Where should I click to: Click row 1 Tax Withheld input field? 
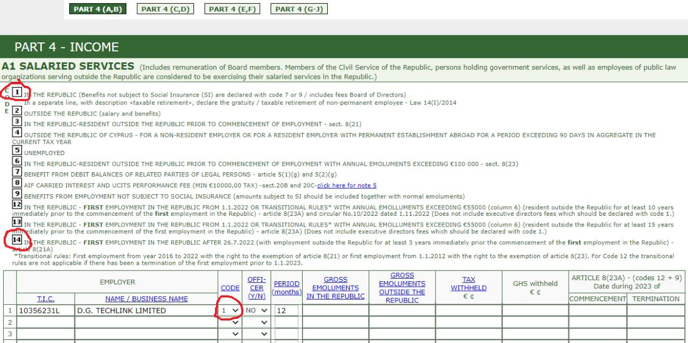click(469, 310)
